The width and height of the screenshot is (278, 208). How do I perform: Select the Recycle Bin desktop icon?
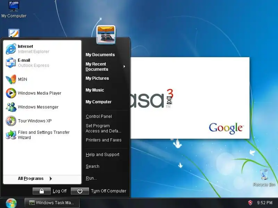(264, 178)
